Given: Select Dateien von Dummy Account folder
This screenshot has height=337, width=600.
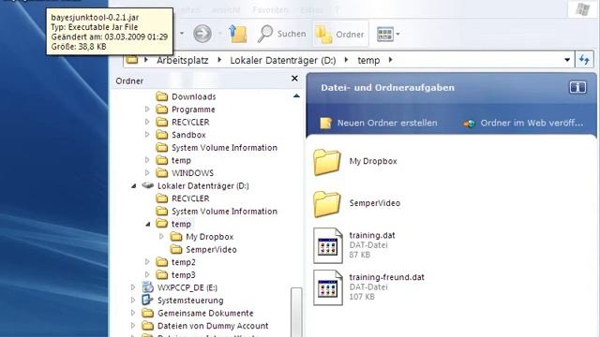Looking at the screenshot, I should 213,326.
